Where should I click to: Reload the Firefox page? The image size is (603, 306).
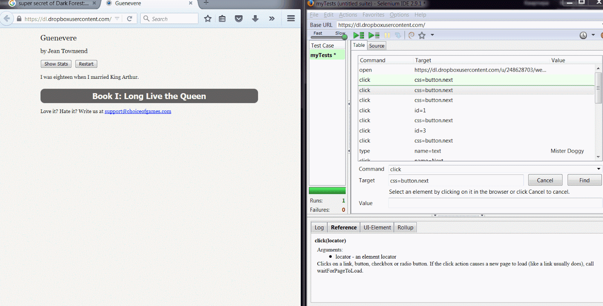pos(129,18)
